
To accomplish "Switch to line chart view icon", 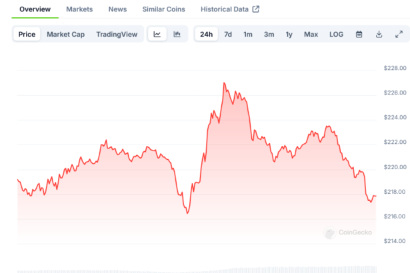I will (x=157, y=34).
